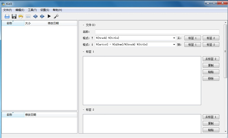The image size is (228, 138).
Task: Open the 设置(S) menu
Action: point(44,10)
